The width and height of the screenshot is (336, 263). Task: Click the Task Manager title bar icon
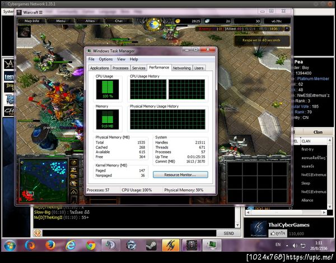[x=89, y=51]
